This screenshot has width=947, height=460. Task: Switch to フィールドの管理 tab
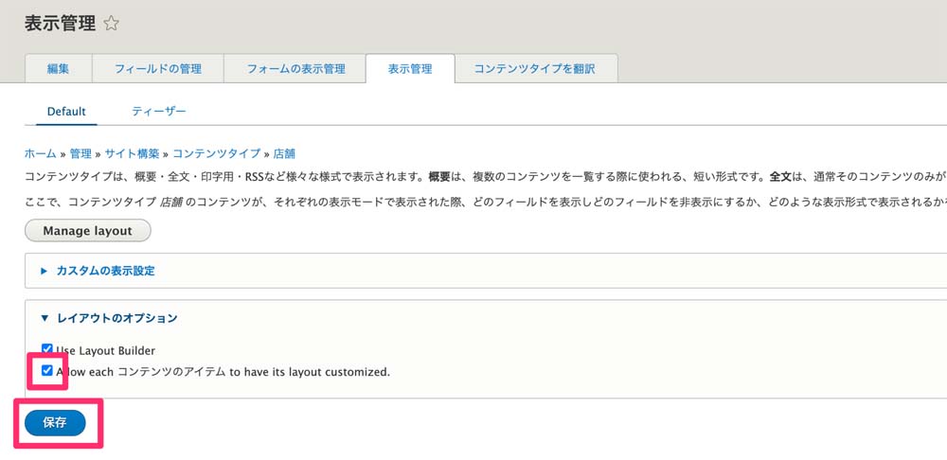point(157,69)
